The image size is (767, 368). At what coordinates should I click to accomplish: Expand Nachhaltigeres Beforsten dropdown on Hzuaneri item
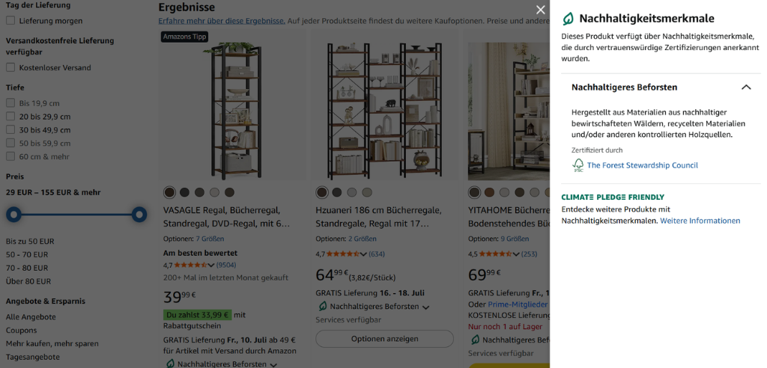pos(425,307)
